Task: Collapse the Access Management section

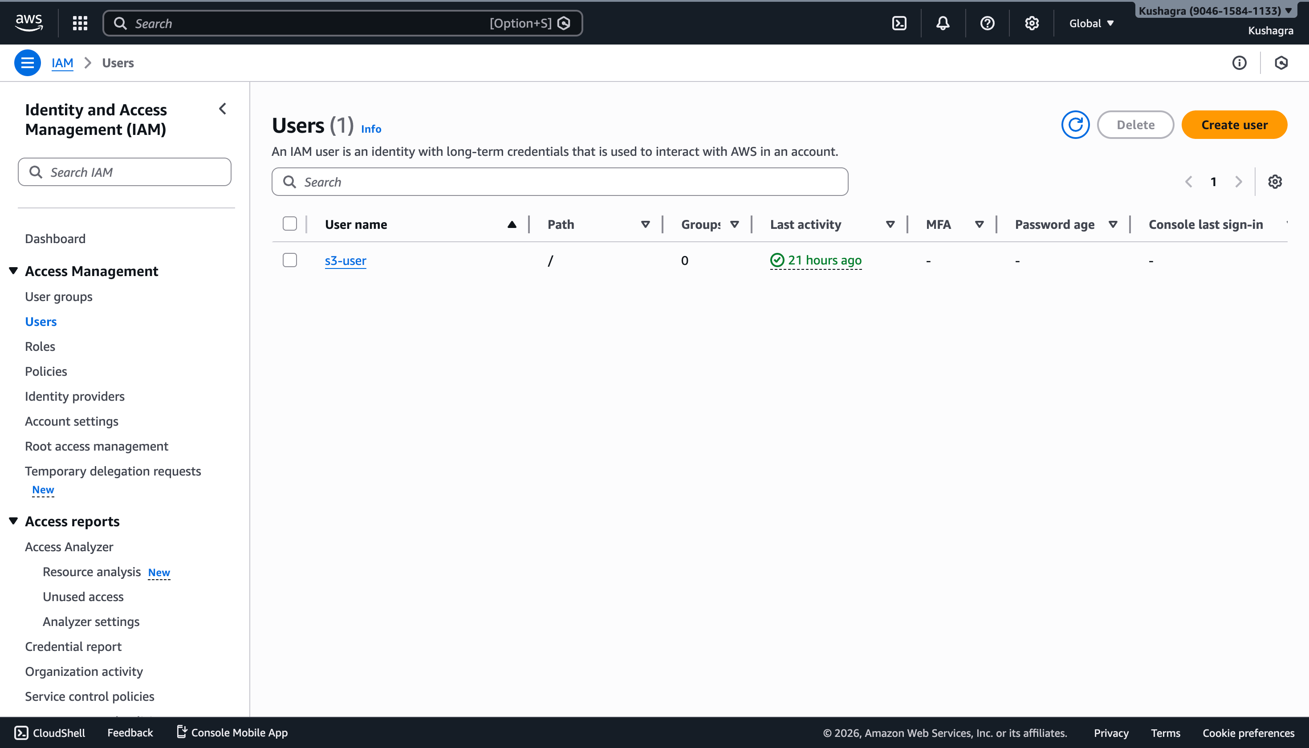Action: tap(13, 271)
